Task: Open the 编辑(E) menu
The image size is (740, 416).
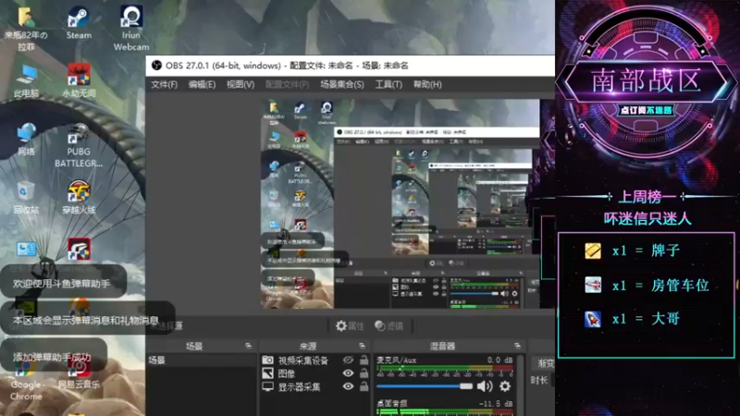Action: 202,84
